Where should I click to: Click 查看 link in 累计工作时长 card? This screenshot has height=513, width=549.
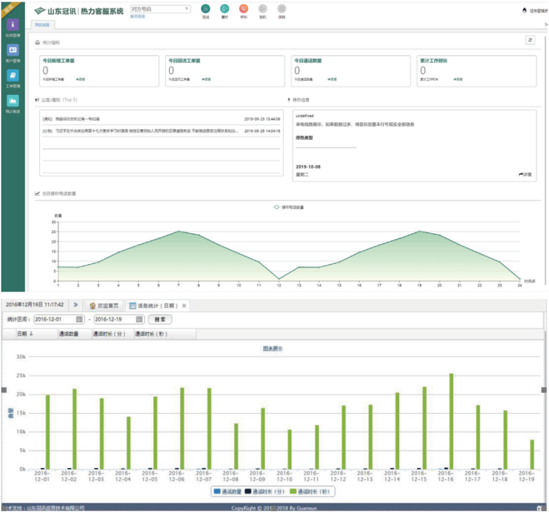[x=458, y=80]
